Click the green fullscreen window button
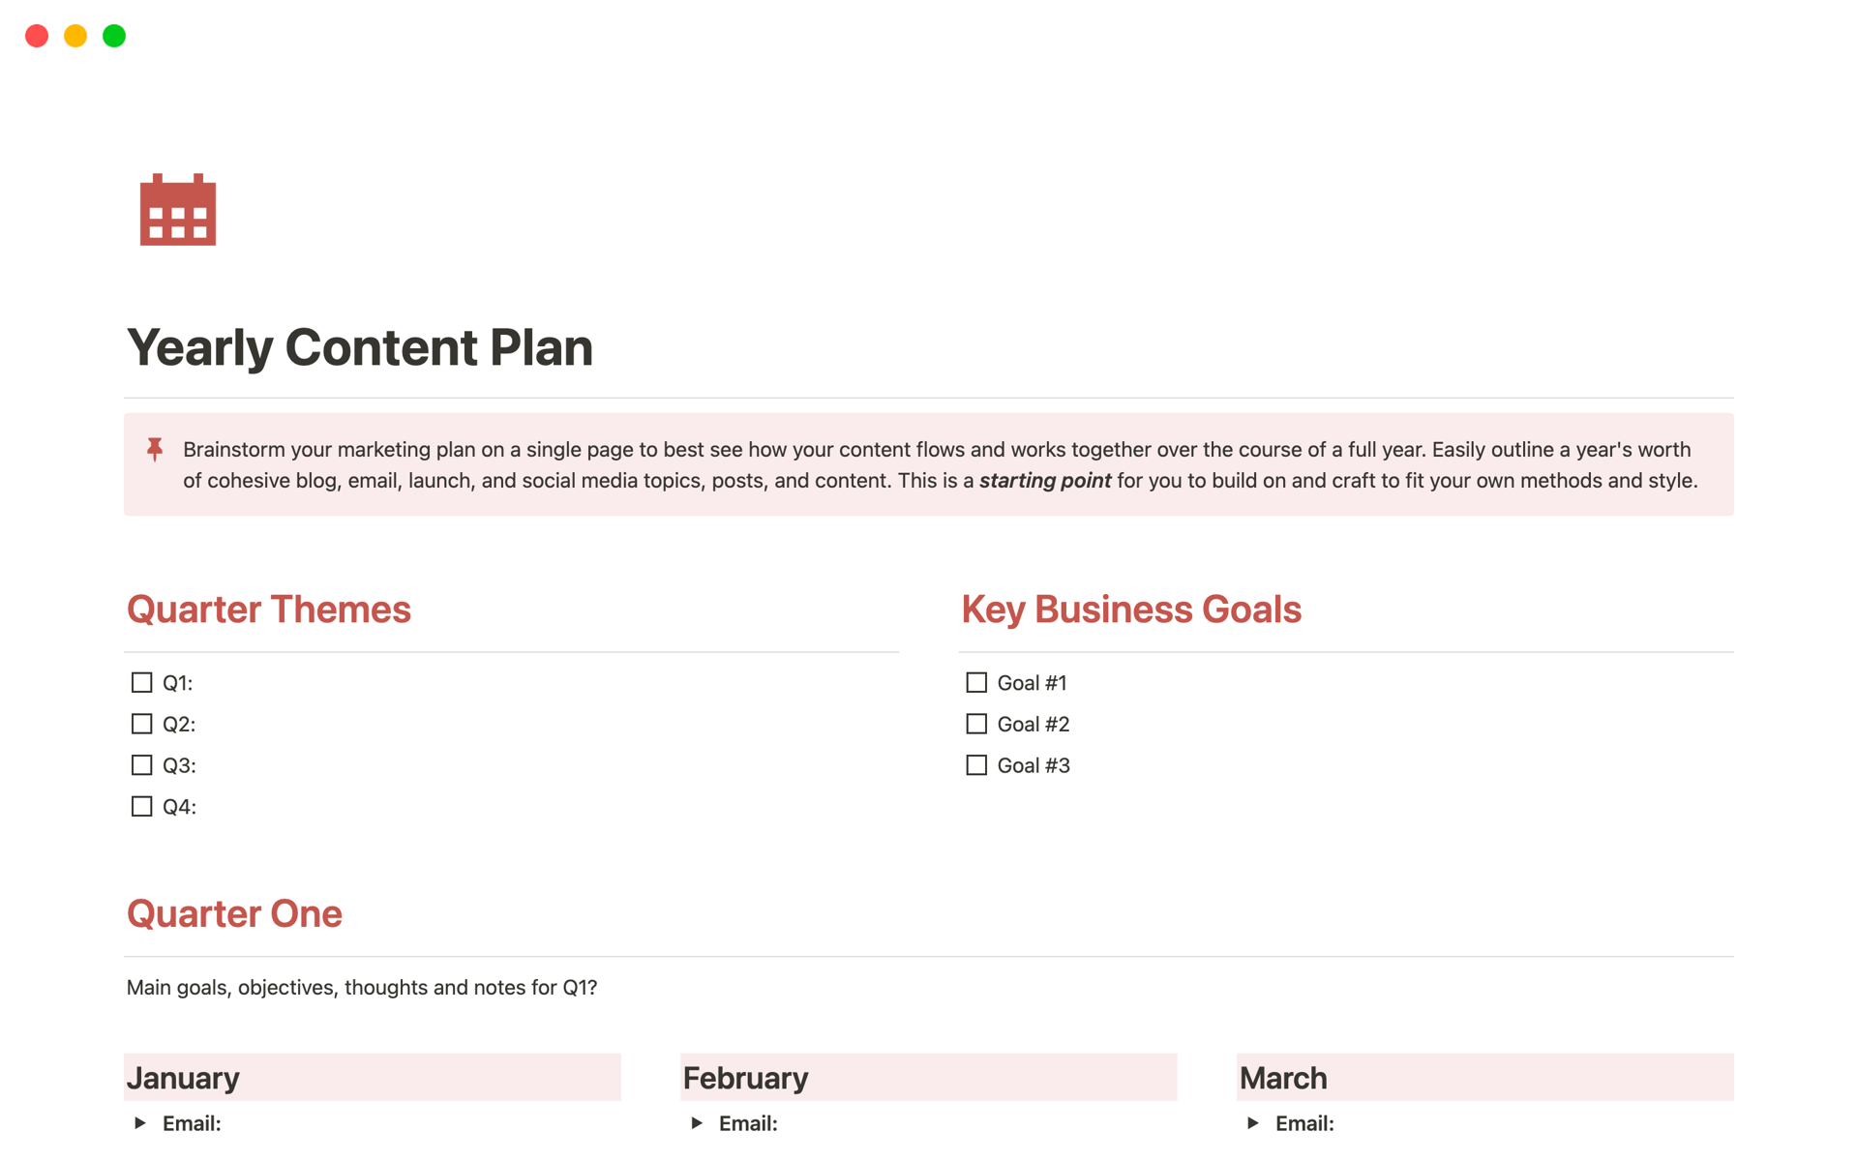1858x1161 pixels. 114,36
